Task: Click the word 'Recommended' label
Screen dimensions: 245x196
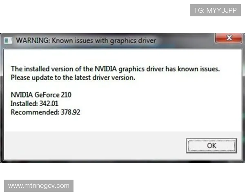Action: coord(35,112)
